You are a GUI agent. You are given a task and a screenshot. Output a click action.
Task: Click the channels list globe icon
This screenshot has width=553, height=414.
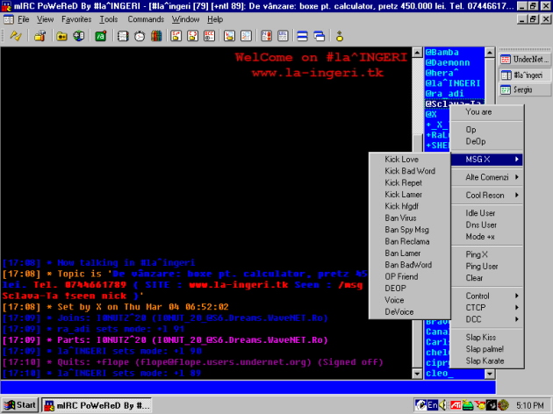point(79,36)
